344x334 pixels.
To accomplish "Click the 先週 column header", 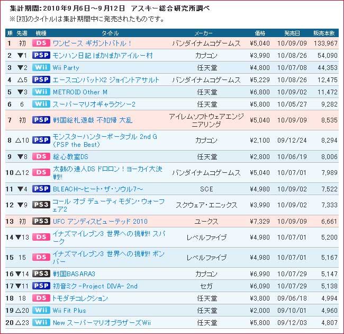I will pos(22,33).
